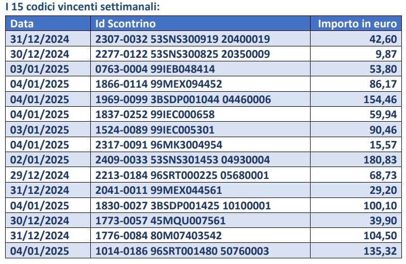
Task: Click receipt ID 1773-0057 45MQU007561
Action: (x=160, y=221)
